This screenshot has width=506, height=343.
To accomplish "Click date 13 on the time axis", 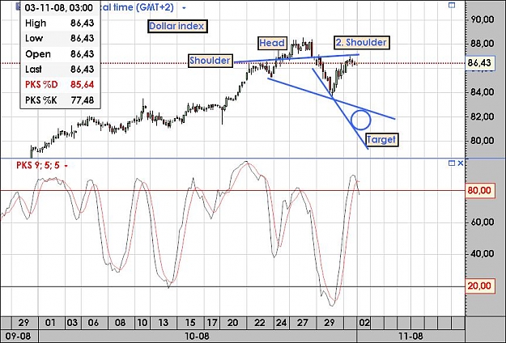I will (163, 323).
